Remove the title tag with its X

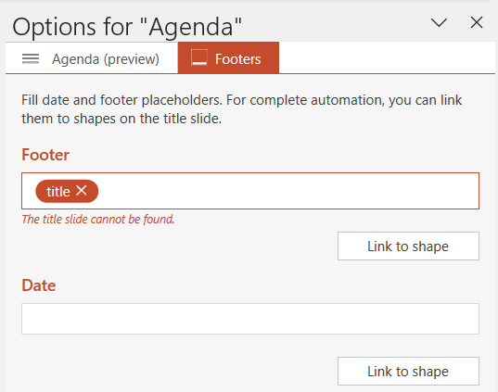82,191
